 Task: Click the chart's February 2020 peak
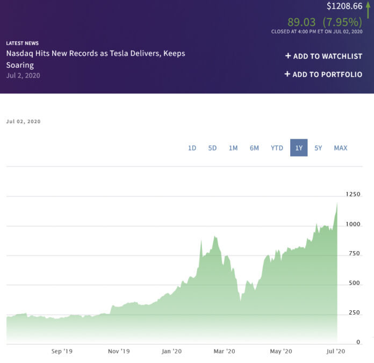point(215,237)
